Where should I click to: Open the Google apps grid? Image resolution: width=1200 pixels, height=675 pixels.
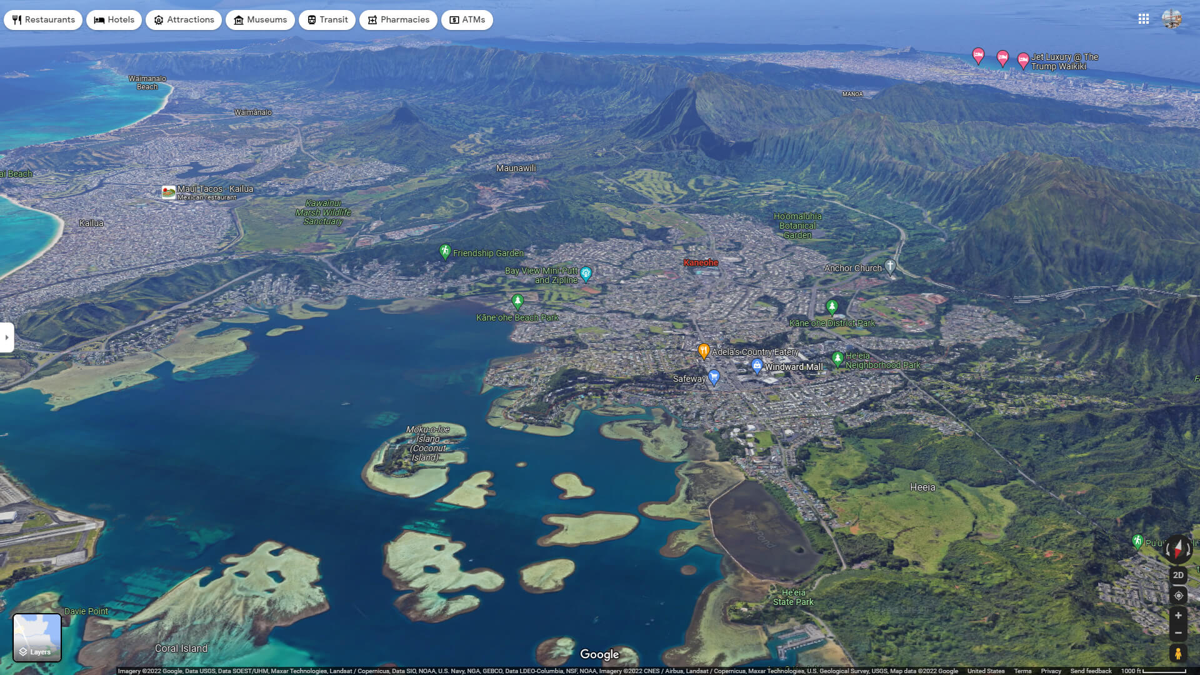(1144, 19)
